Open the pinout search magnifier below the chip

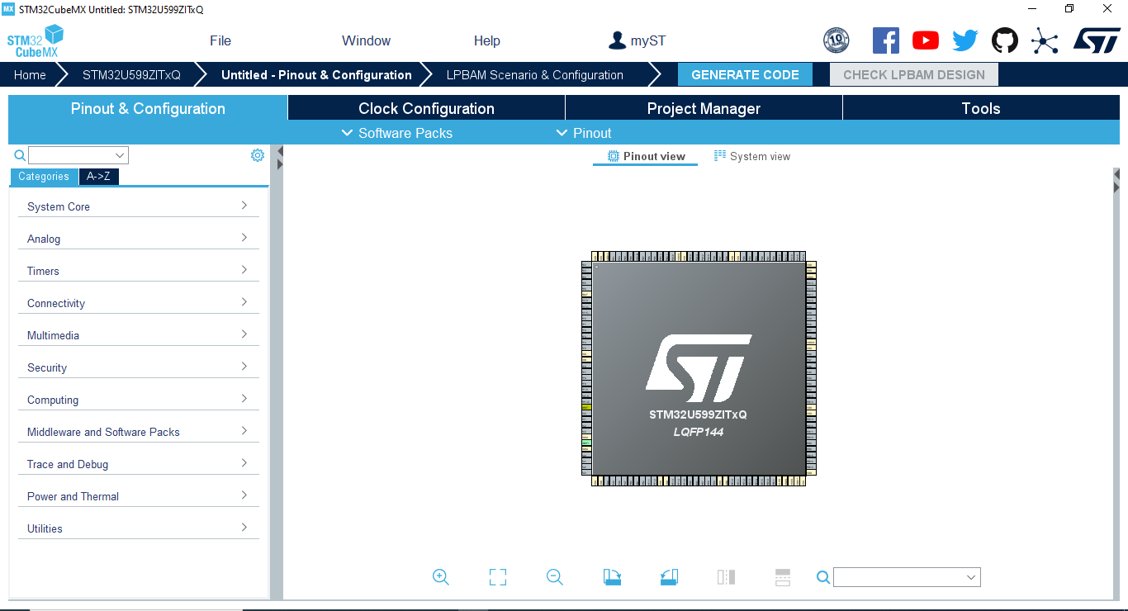click(822, 577)
